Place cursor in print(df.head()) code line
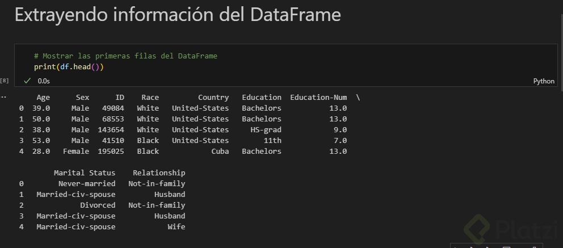This screenshot has width=563, height=248. coord(68,67)
